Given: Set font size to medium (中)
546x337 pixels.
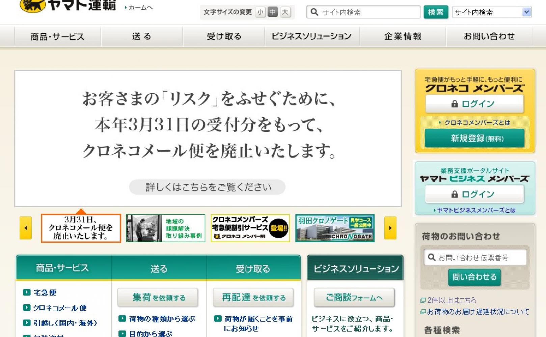Looking at the screenshot, I should (x=272, y=12).
